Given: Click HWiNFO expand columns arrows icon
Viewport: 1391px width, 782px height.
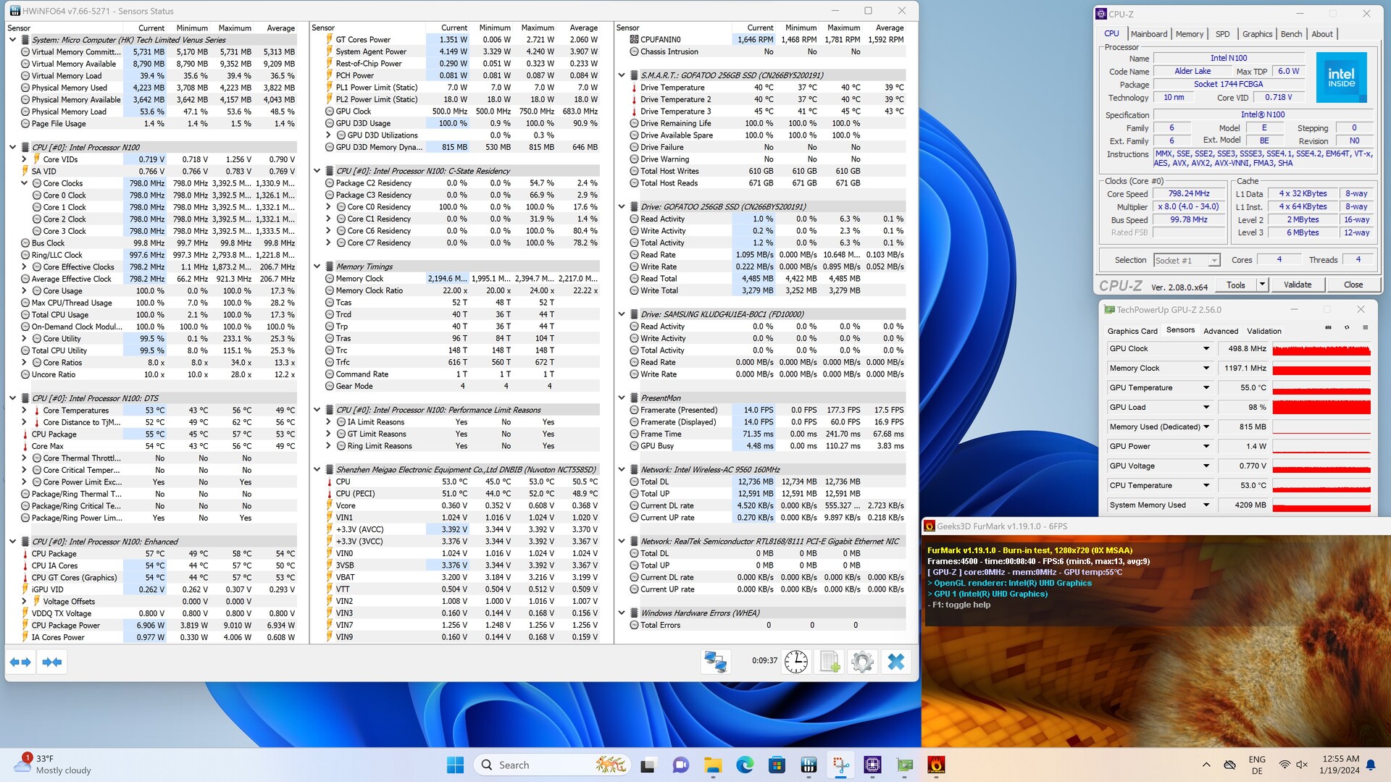Looking at the screenshot, I should point(20,662).
